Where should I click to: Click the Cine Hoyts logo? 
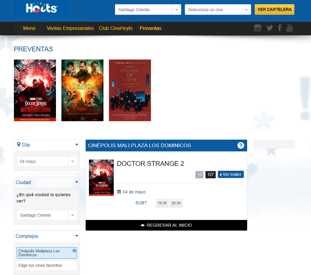pos(41,8)
